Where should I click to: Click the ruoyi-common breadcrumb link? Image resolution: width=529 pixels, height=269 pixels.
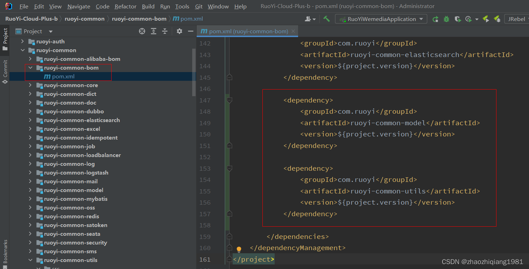[84, 19]
